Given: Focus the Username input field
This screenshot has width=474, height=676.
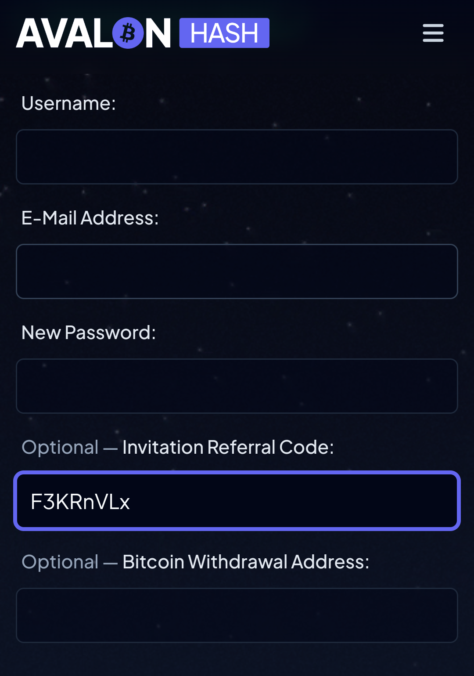Looking at the screenshot, I should 237,157.
